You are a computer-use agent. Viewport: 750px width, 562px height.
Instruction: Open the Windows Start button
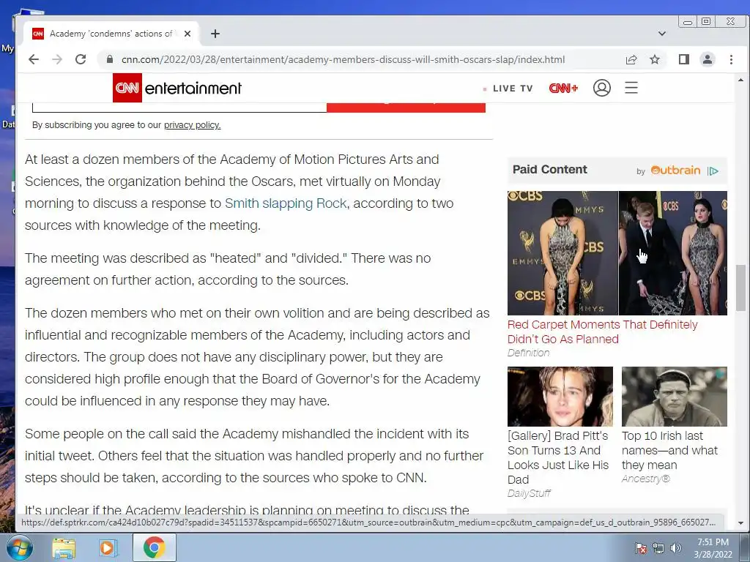pyautogui.click(x=18, y=547)
